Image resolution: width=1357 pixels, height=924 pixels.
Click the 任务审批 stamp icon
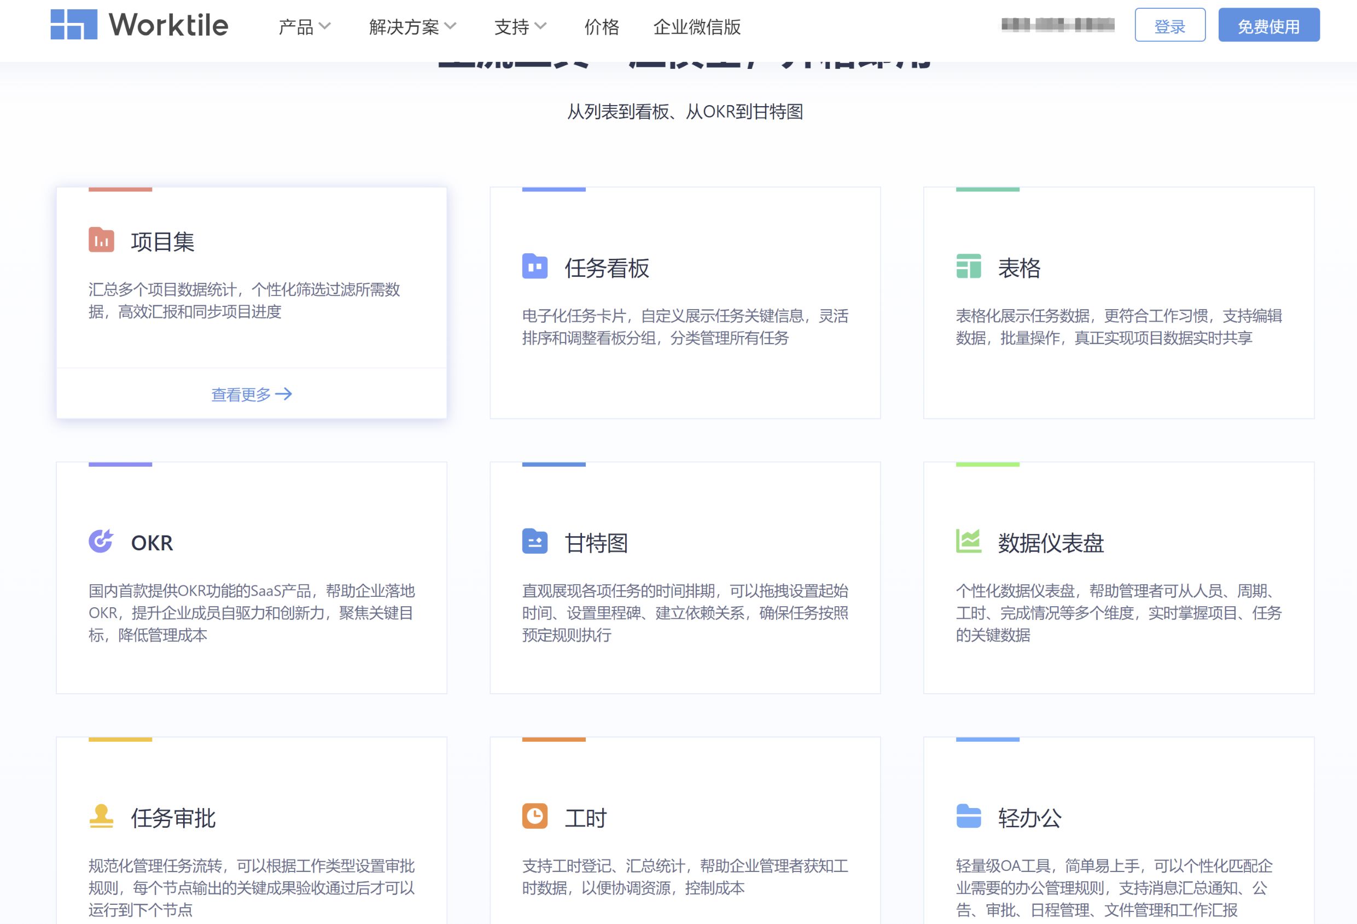coord(101,817)
